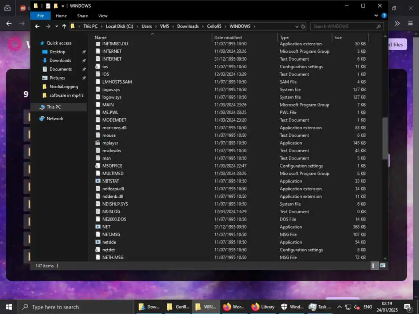The height and width of the screenshot is (314, 419).
Task: Select This PC in the address breadcrumb
Action: point(90,26)
